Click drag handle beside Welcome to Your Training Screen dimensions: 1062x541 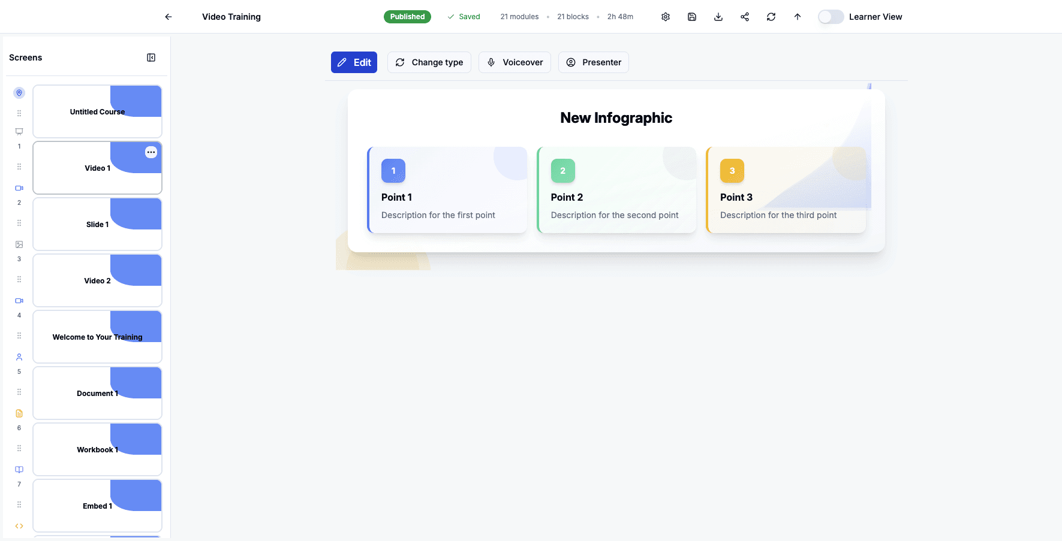pyautogui.click(x=19, y=336)
